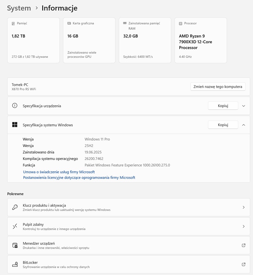
Task: Expand Specyfikacja urządzenia section chevron
Action: pos(244,106)
